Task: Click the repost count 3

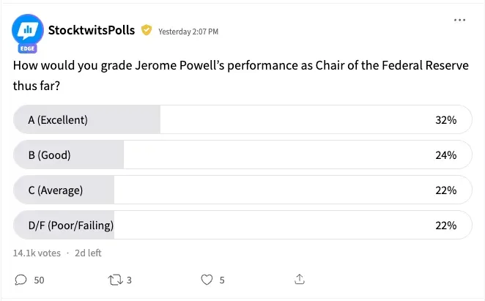Action: click(130, 280)
